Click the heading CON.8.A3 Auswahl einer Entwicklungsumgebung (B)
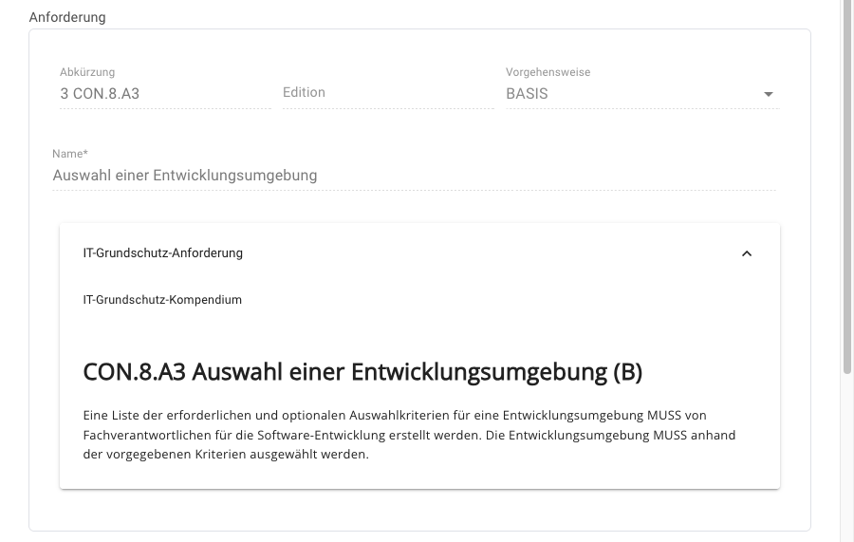 (362, 372)
